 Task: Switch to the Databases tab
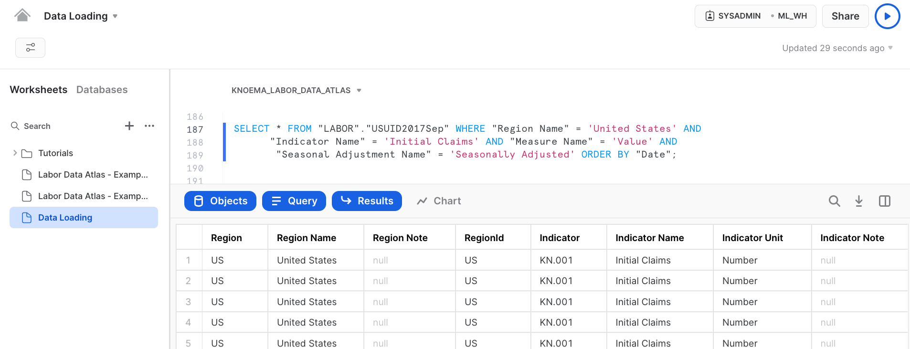point(102,90)
